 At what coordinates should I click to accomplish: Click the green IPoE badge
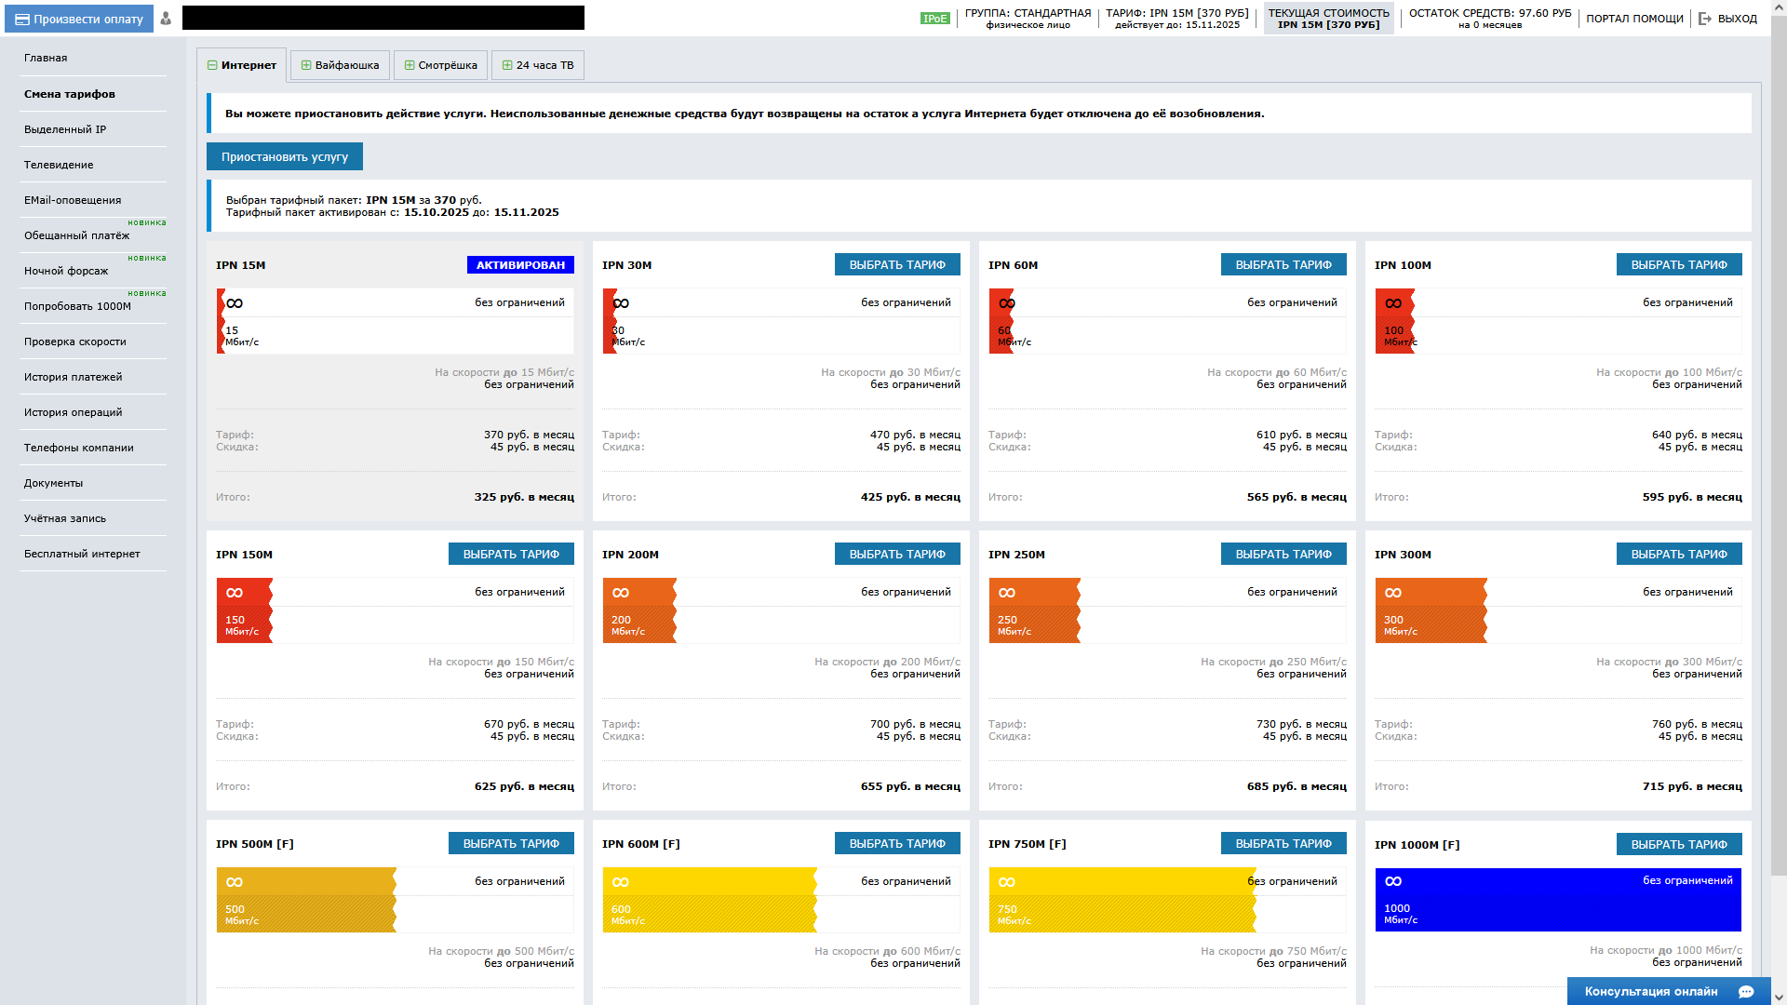click(934, 19)
